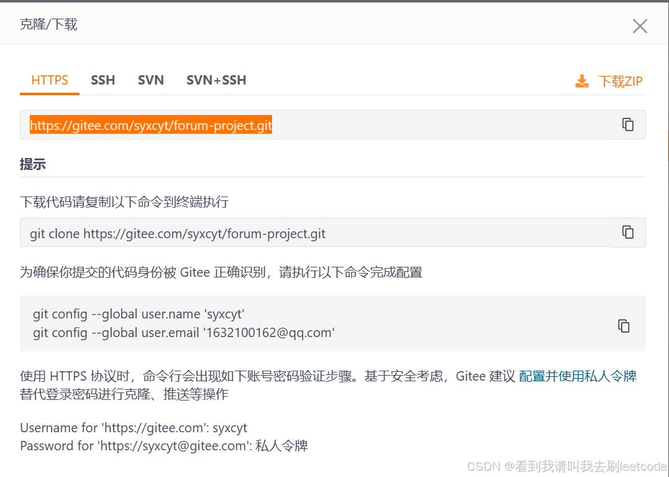The image size is (669, 477).
Task: Copy the git config commands
Action: coord(624,326)
